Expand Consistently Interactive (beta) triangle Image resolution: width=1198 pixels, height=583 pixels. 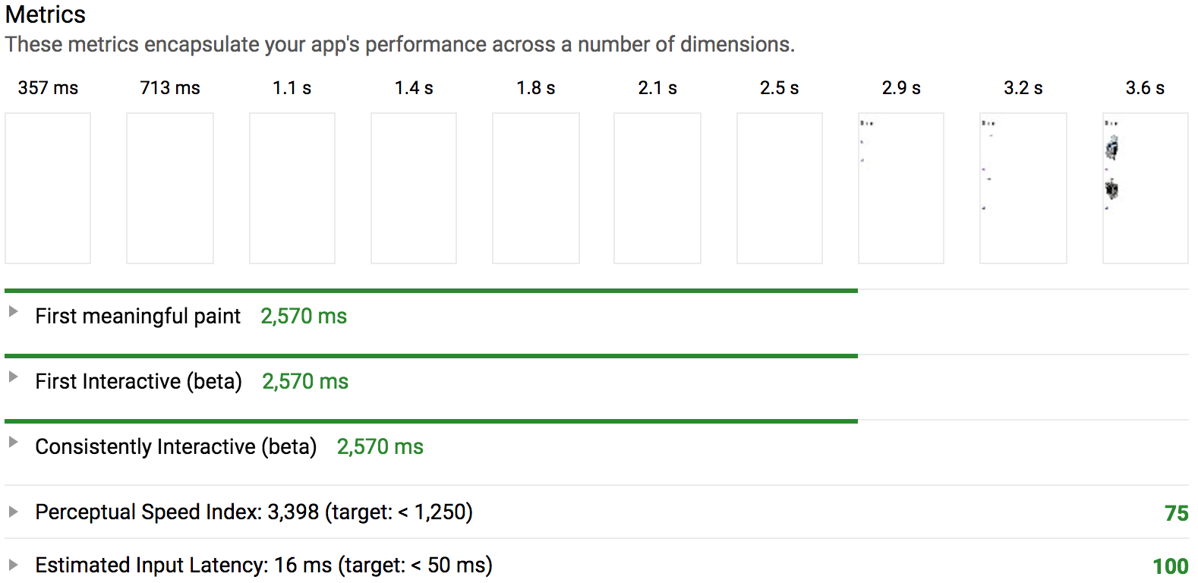tap(13, 442)
